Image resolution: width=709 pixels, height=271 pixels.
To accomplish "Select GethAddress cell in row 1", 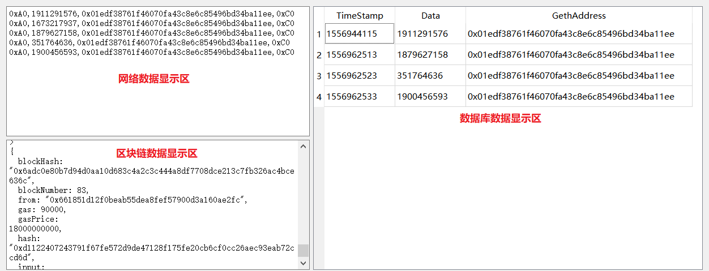I will pyautogui.click(x=579, y=34).
